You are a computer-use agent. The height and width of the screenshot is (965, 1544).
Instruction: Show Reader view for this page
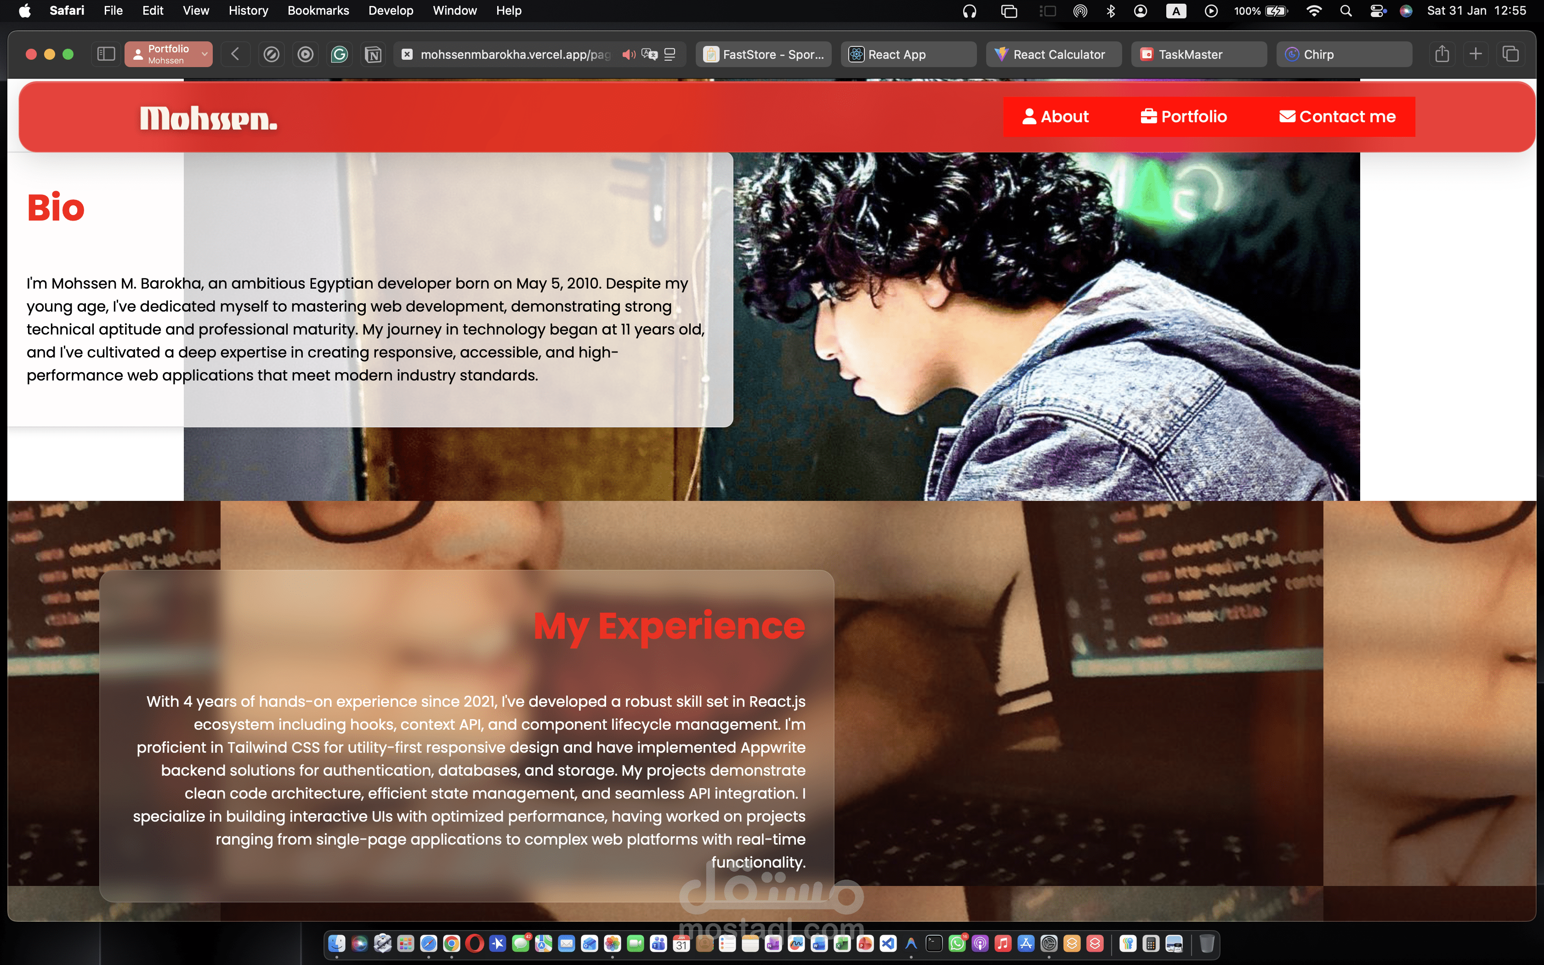coord(670,54)
